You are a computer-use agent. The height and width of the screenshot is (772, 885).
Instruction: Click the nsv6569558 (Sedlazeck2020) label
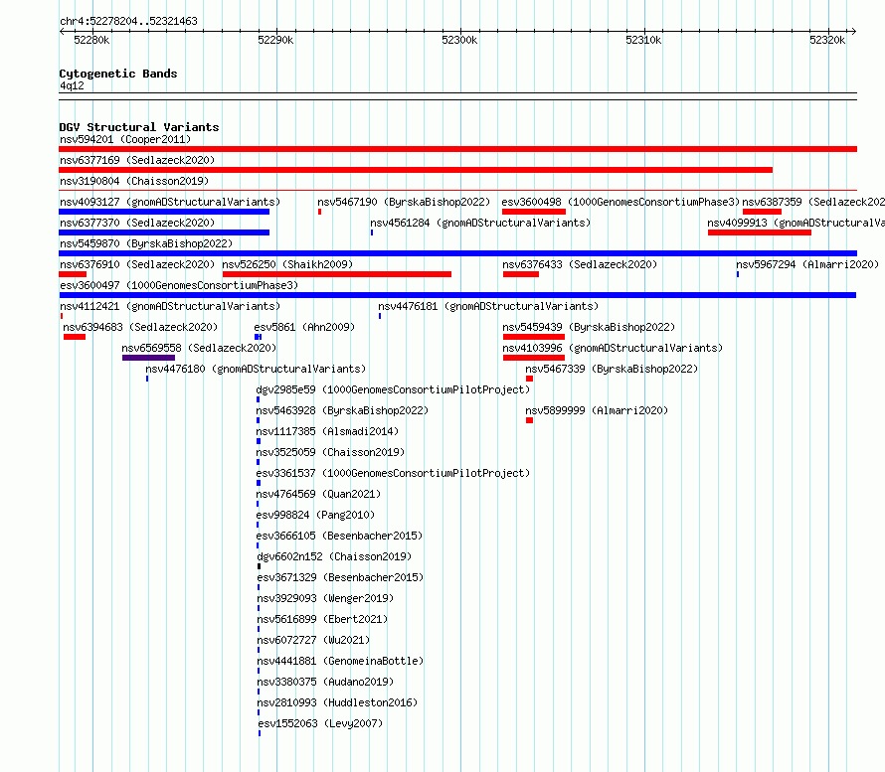(x=199, y=348)
